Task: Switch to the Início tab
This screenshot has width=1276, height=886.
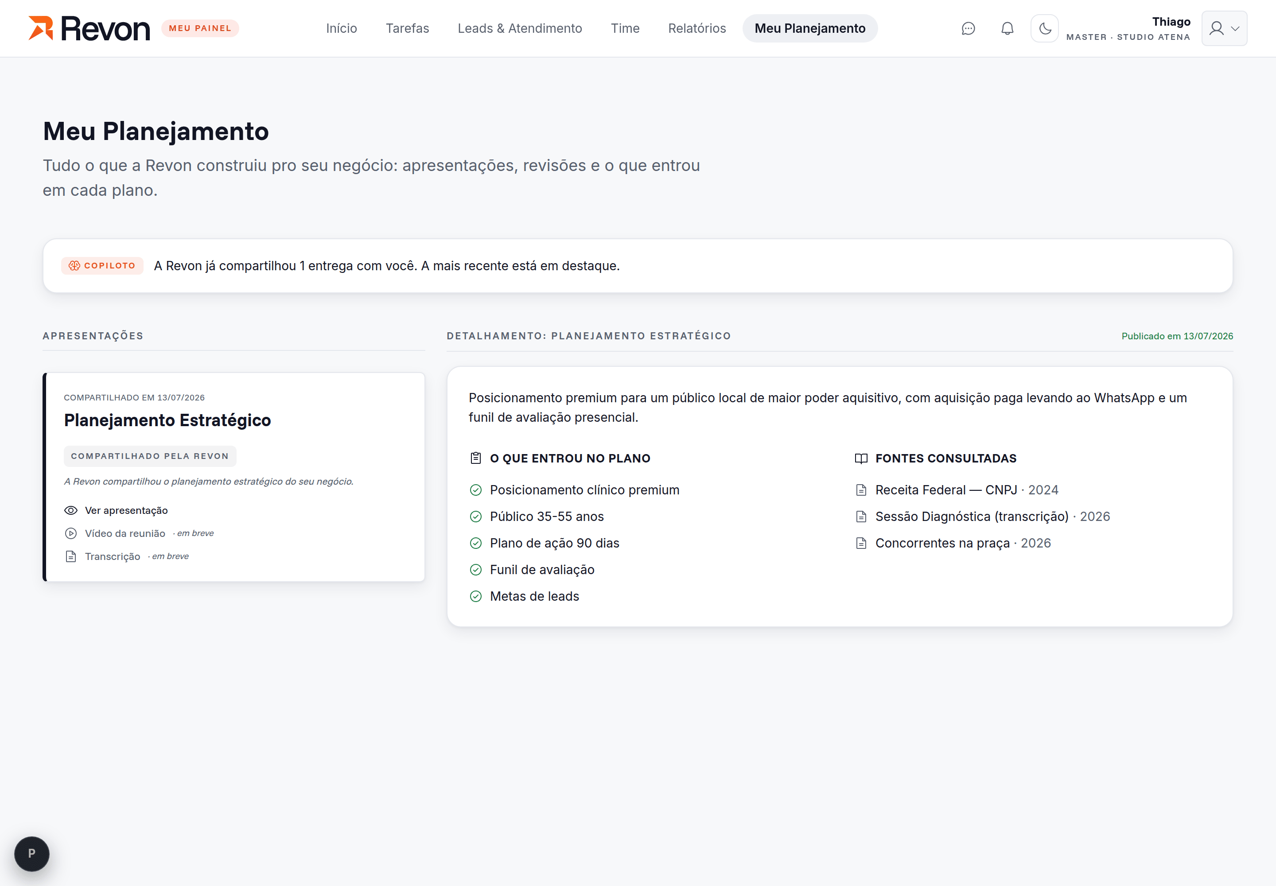Action: click(342, 28)
